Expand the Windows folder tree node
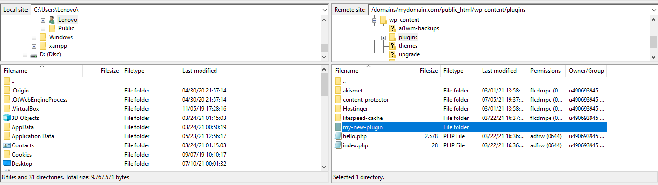The image size is (658, 185). pos(34,38)
